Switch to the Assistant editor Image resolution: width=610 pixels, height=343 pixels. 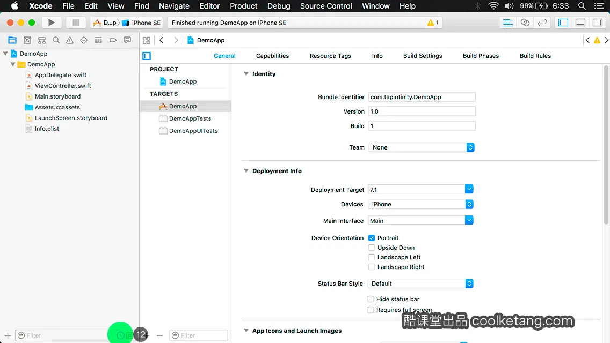(x=525, y=23)
